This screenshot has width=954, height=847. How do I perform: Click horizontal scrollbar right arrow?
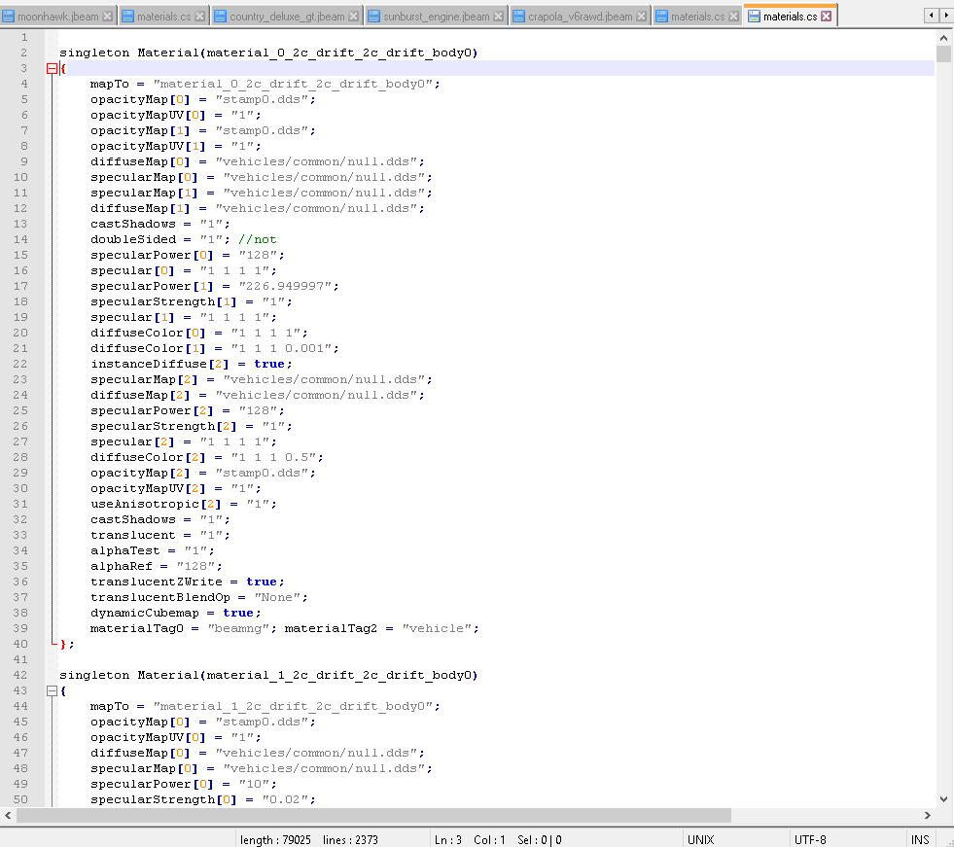pyautogui.click(x=928, y=815)
